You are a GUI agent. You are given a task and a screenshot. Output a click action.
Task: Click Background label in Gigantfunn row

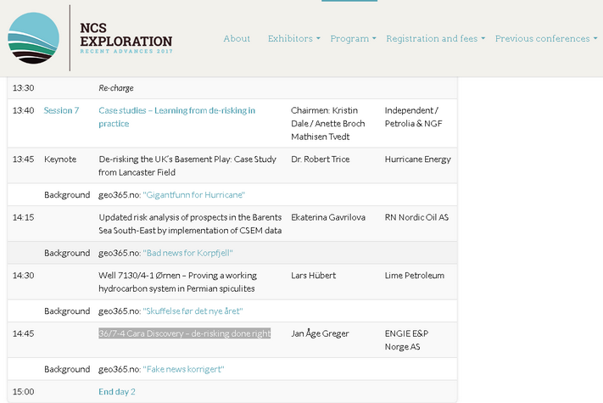tap(67, 194)
